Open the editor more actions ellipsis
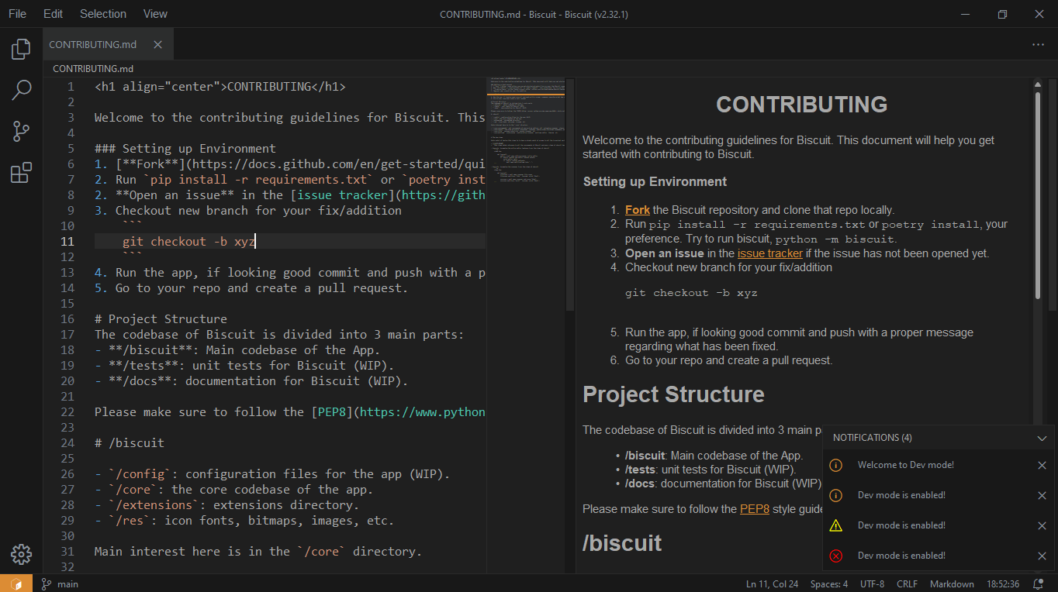The height and width of the screenshot is (592, 1058). [1038, 44]
